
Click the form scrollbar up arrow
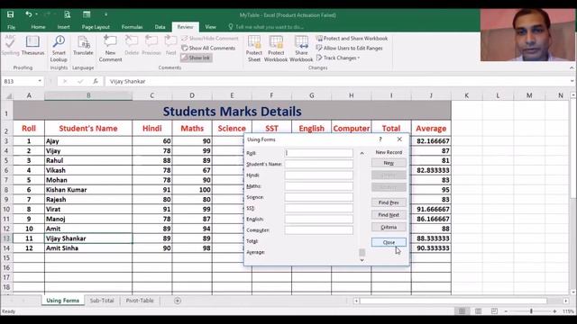coord(362,153)
